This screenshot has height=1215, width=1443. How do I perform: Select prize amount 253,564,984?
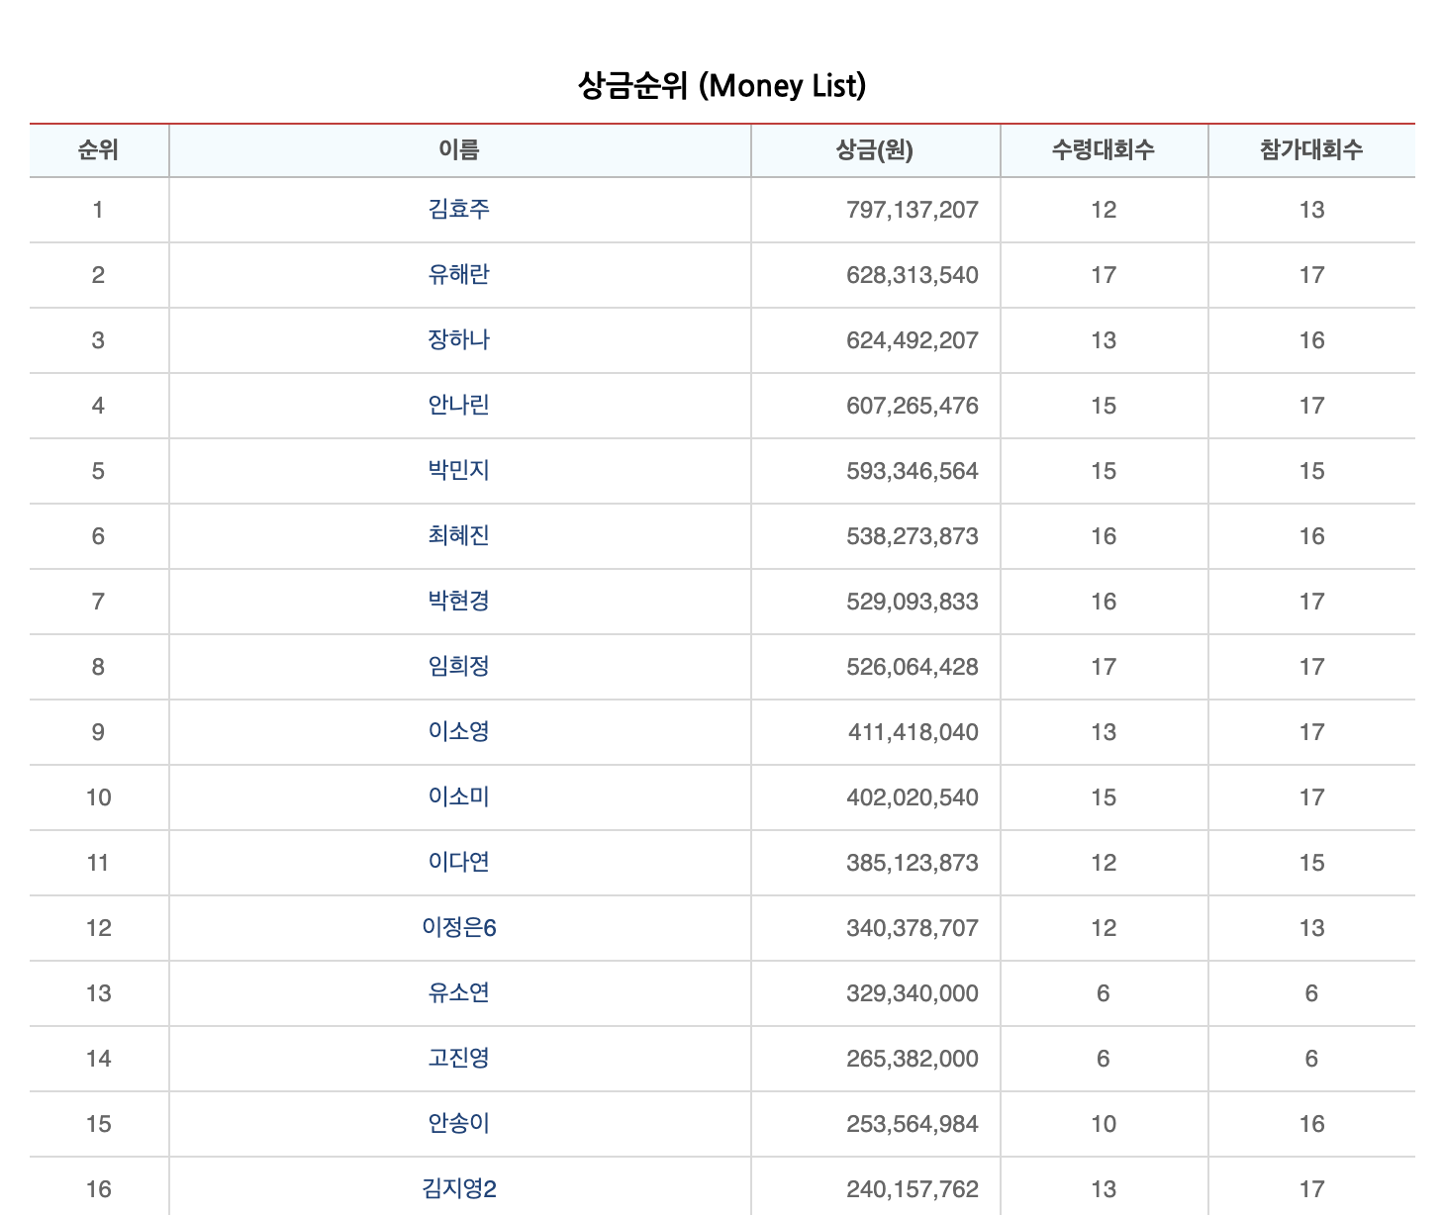913,1124
